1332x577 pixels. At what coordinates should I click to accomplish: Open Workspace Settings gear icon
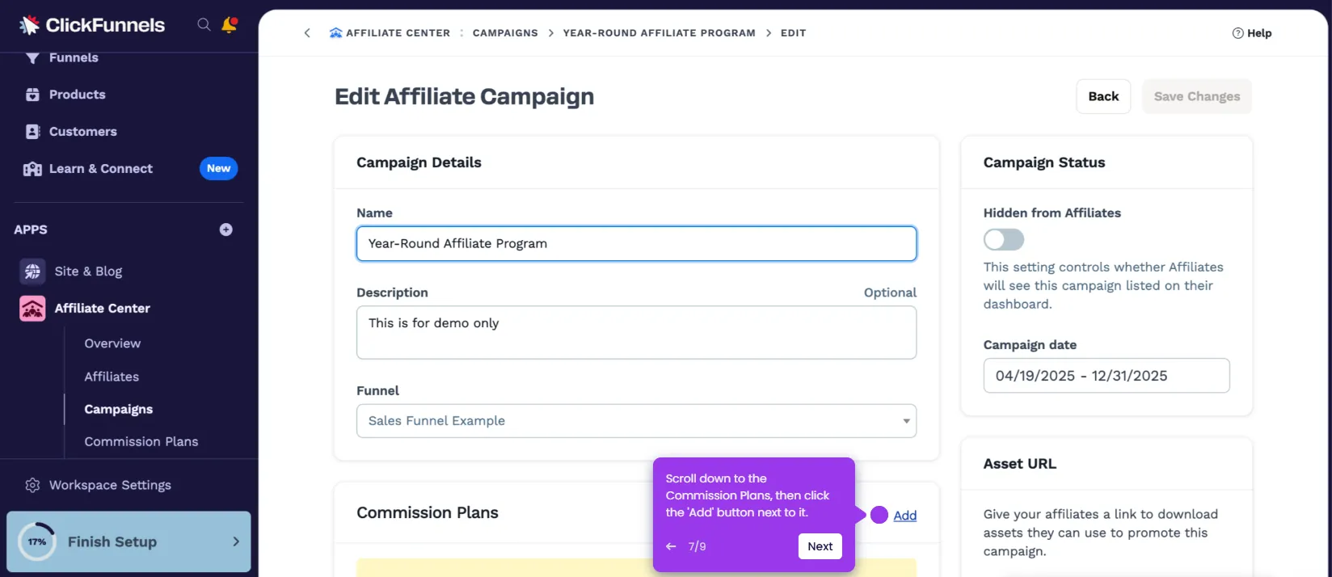32,486
